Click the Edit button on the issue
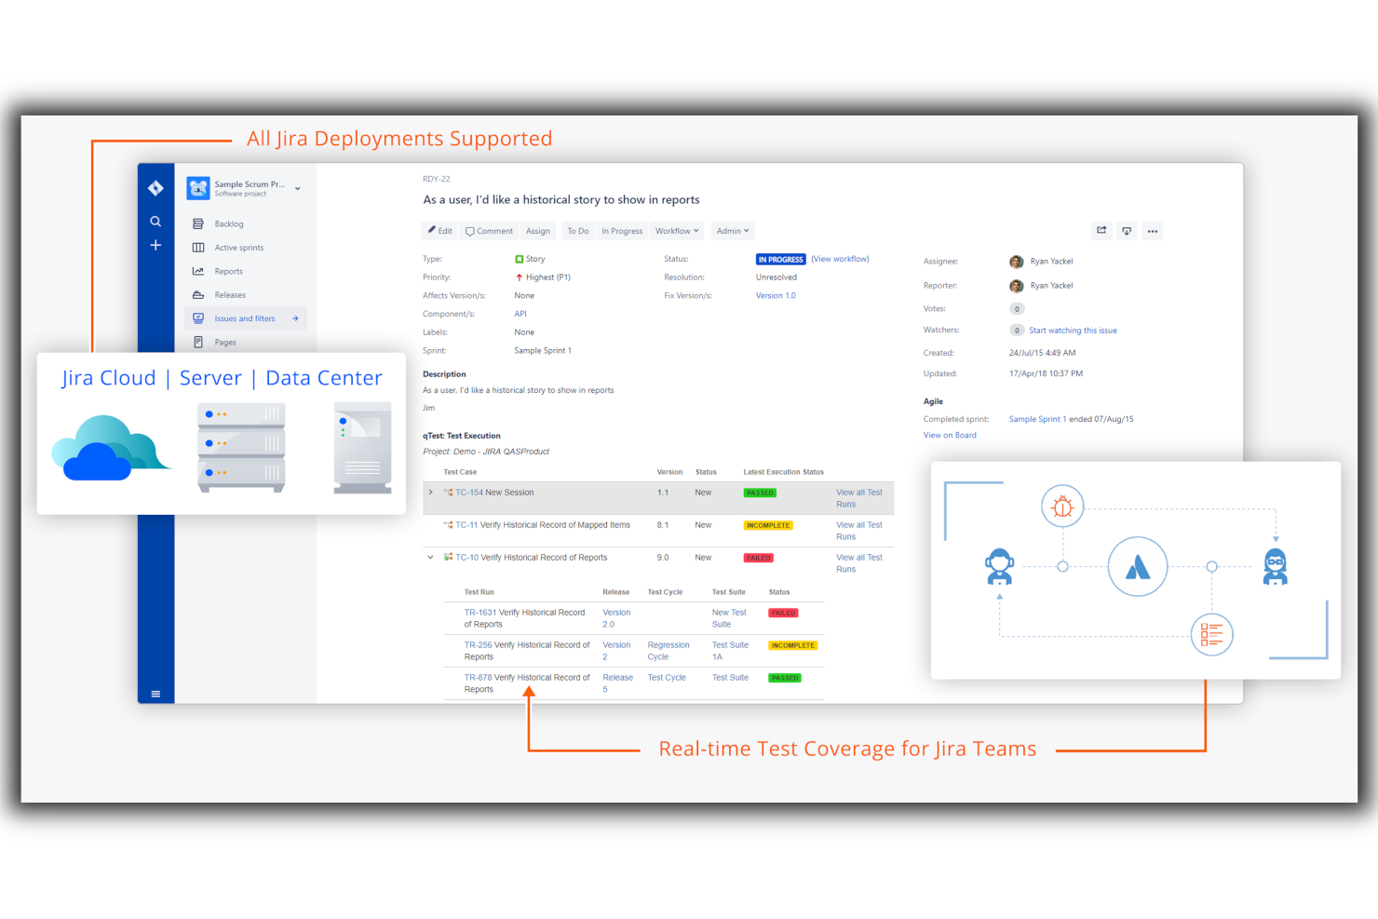Screen dimensions: 1378x919 [x=439, y=230]
